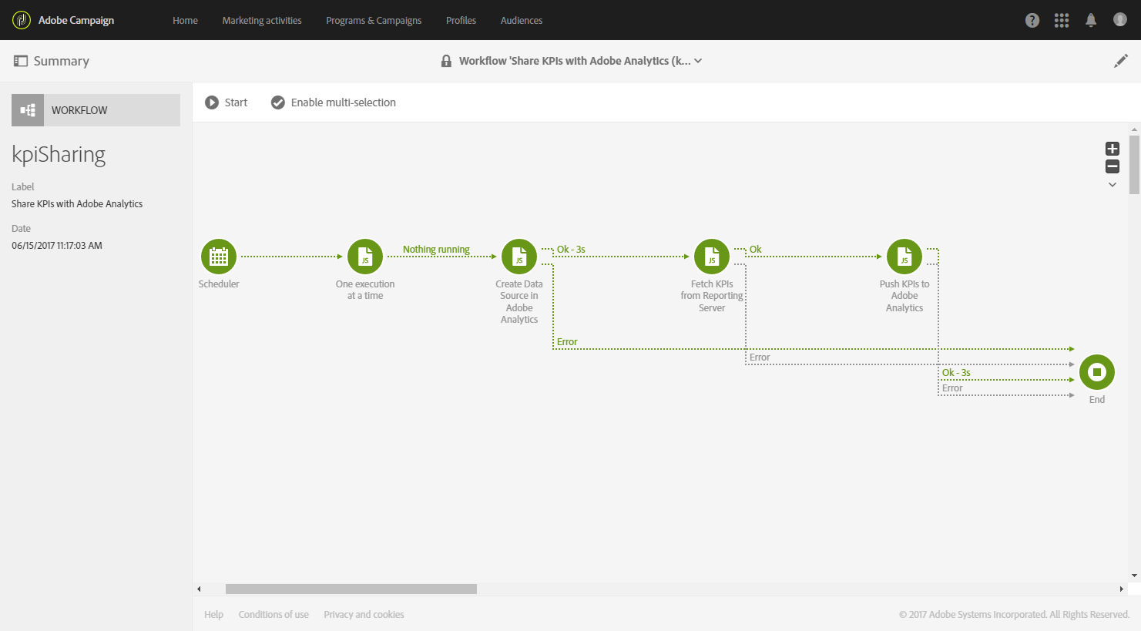Expand the zoom options chevron
Image resolution: width=1141 pixels, height=631 pixels.
pos(1112,185)
